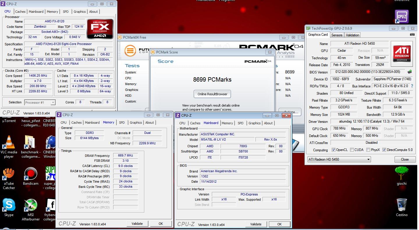Click the Driver Version field in GPU-Z
The image size is (419, 230).
[x=372, y=121]
